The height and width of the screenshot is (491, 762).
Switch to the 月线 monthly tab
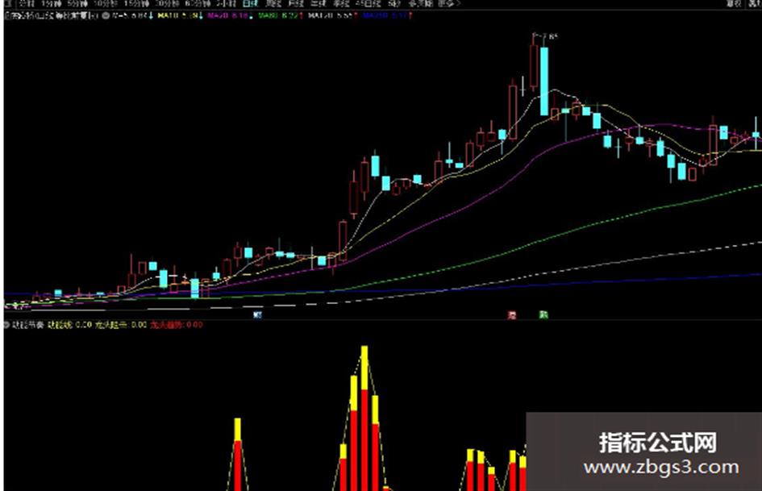tap(295, 3)
